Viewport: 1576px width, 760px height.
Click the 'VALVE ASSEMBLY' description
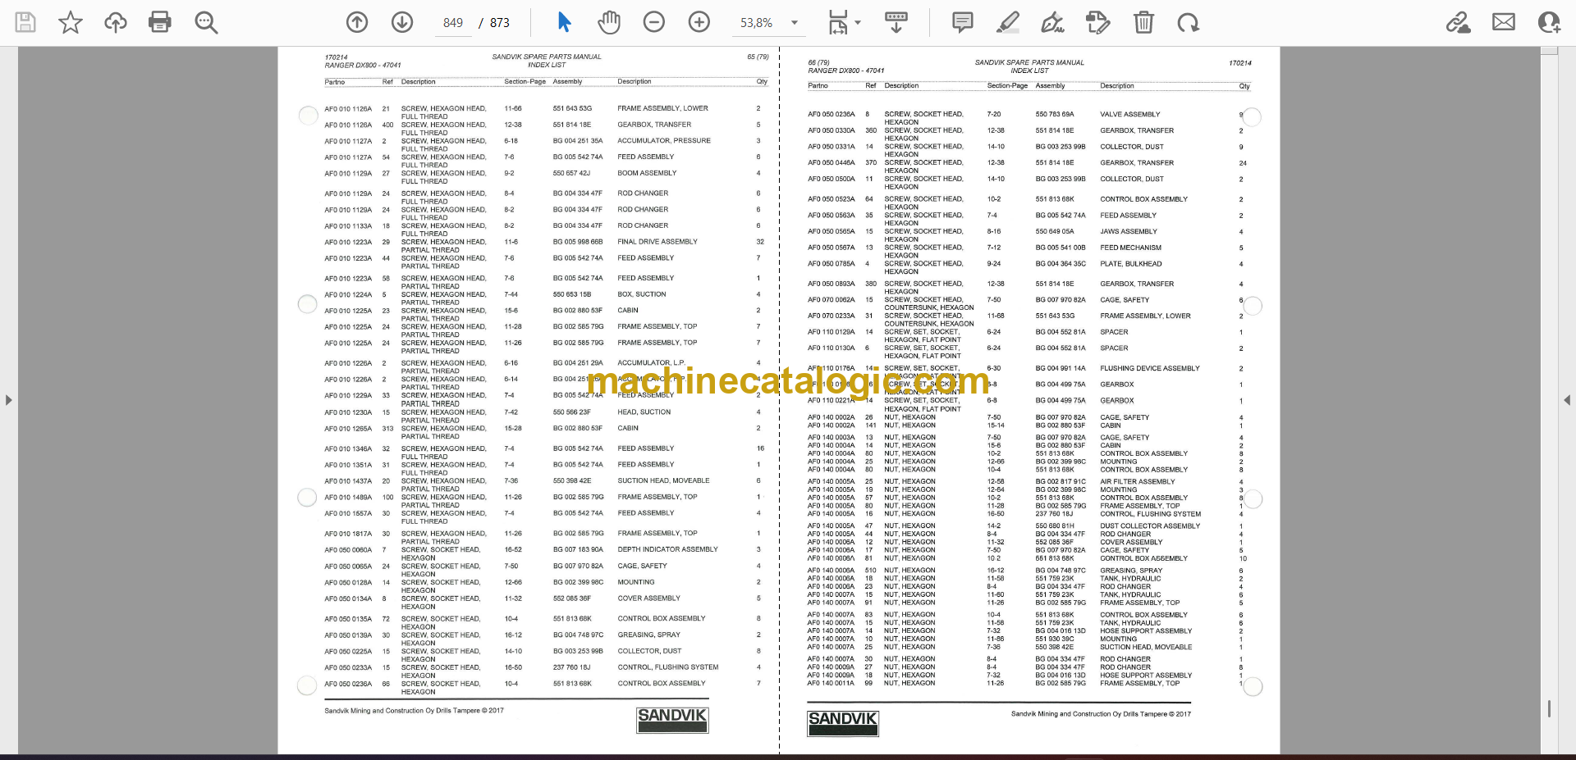point(1130,114)
